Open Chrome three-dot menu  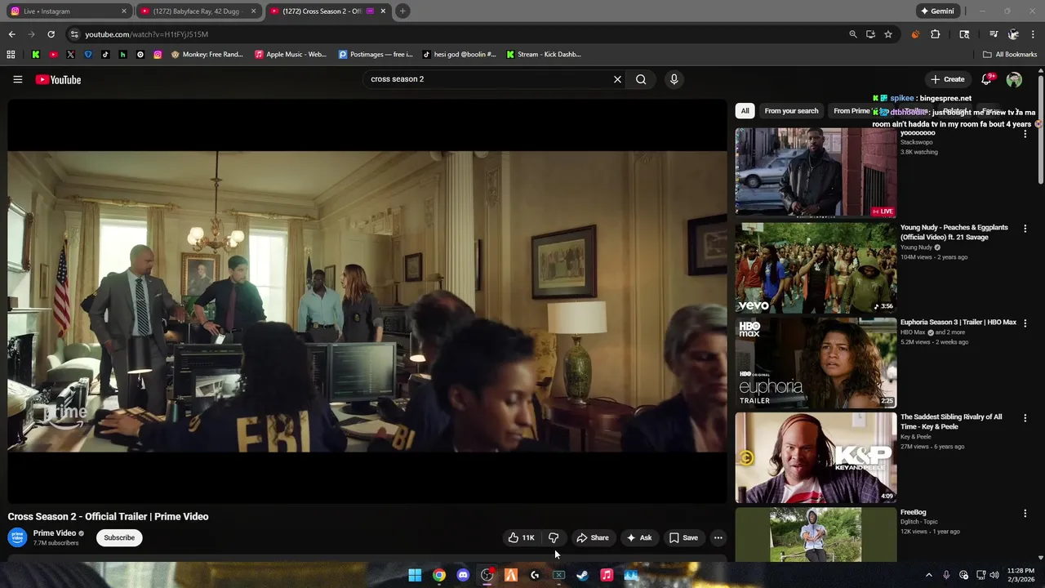(x=1034, y=34)
